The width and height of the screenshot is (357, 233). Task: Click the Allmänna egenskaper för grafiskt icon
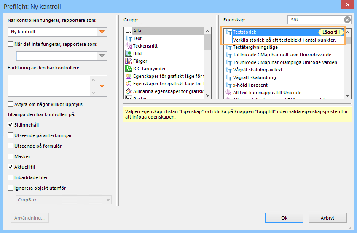(129, 91)
